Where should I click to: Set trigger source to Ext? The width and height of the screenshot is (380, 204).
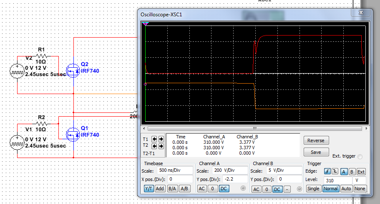361,171
